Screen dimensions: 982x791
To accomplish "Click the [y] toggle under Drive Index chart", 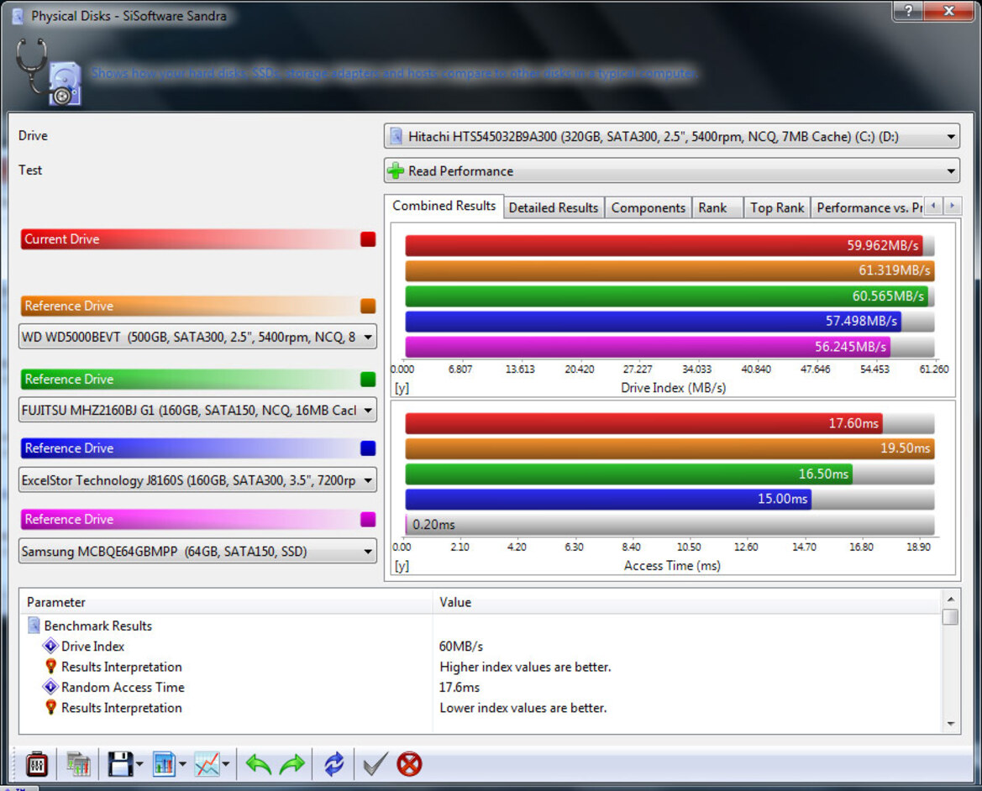I will point(402,388).
